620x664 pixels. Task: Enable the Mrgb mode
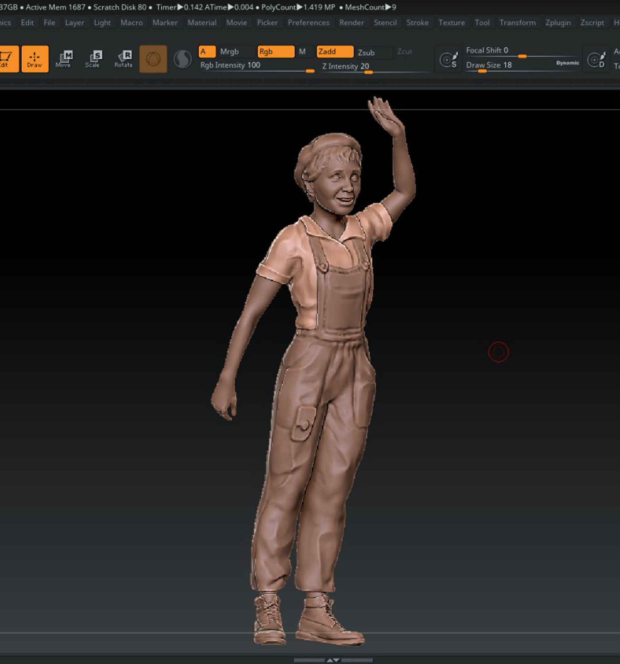229,52
